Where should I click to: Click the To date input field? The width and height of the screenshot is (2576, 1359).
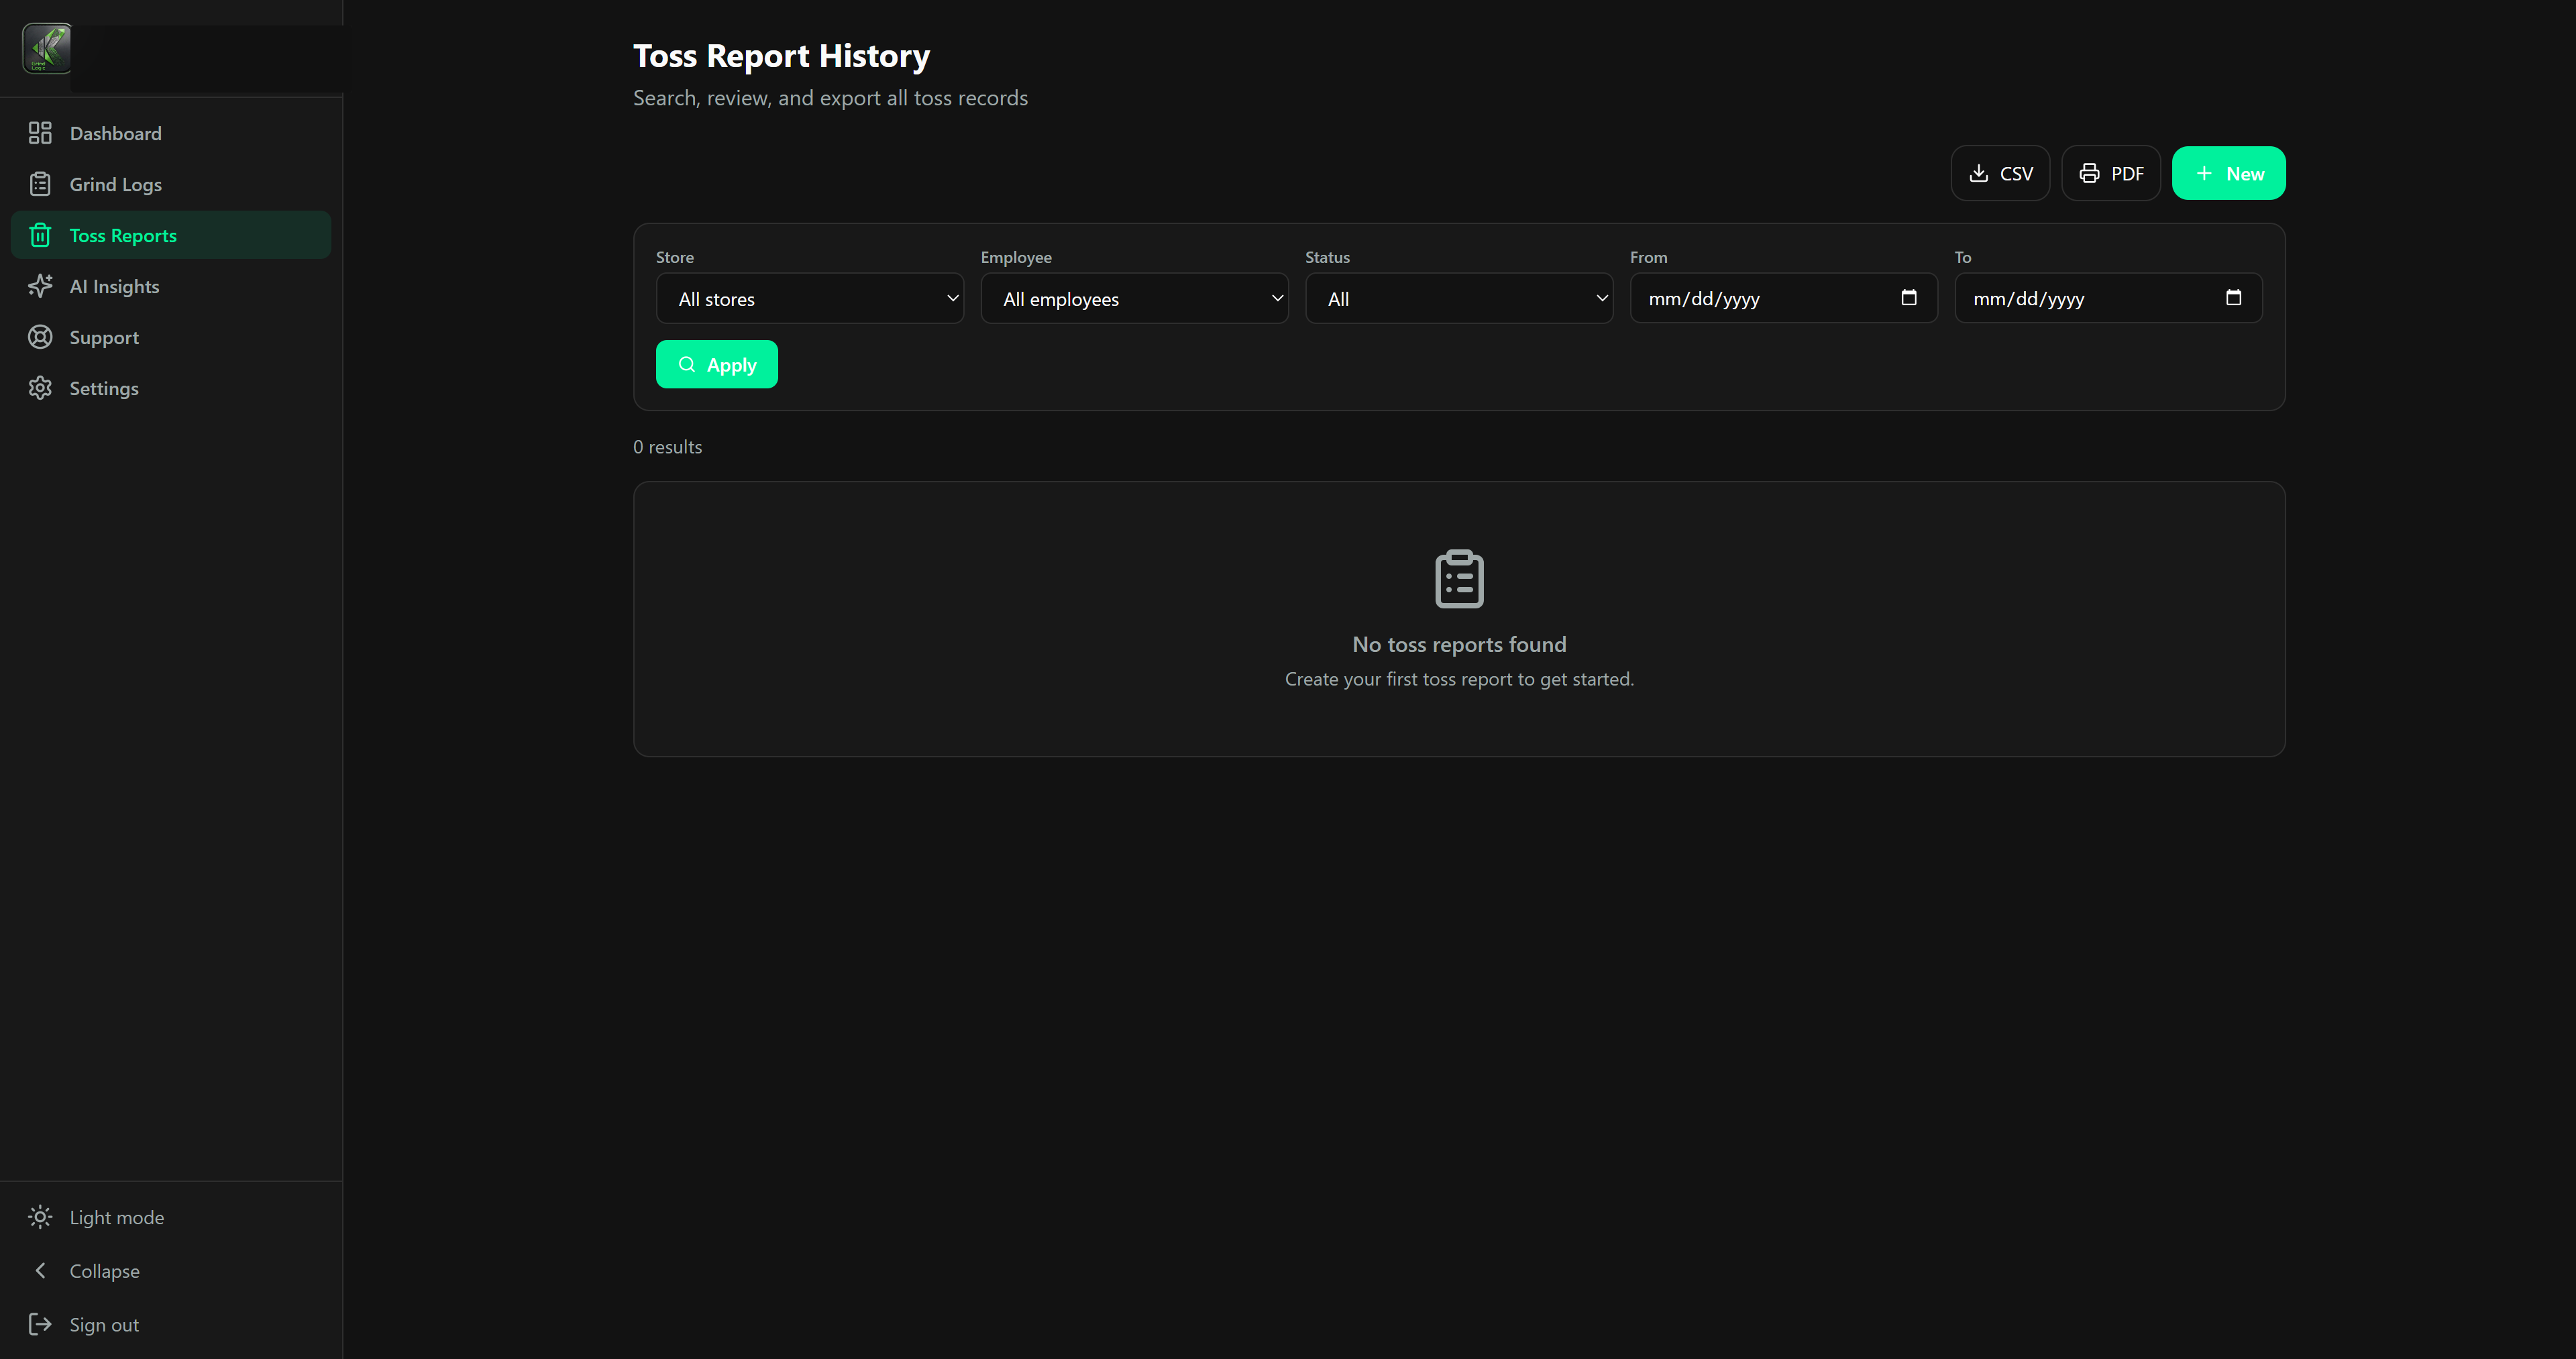pyautogui.click(x=2108, y=299)
